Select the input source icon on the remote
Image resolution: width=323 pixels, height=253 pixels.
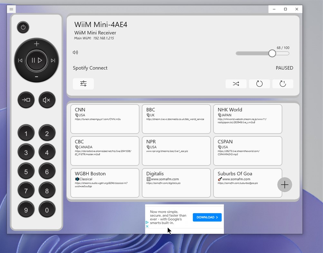pos(26,100)
